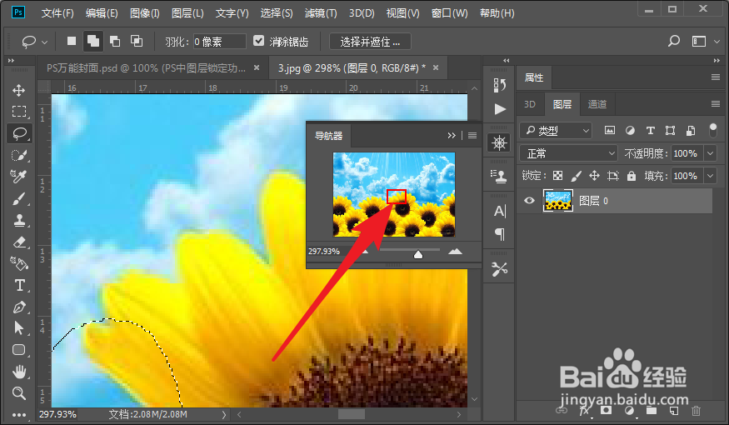Screen dimensions: 729x425
Task: Click the add layer style fx icon
Action: point(584,411)
